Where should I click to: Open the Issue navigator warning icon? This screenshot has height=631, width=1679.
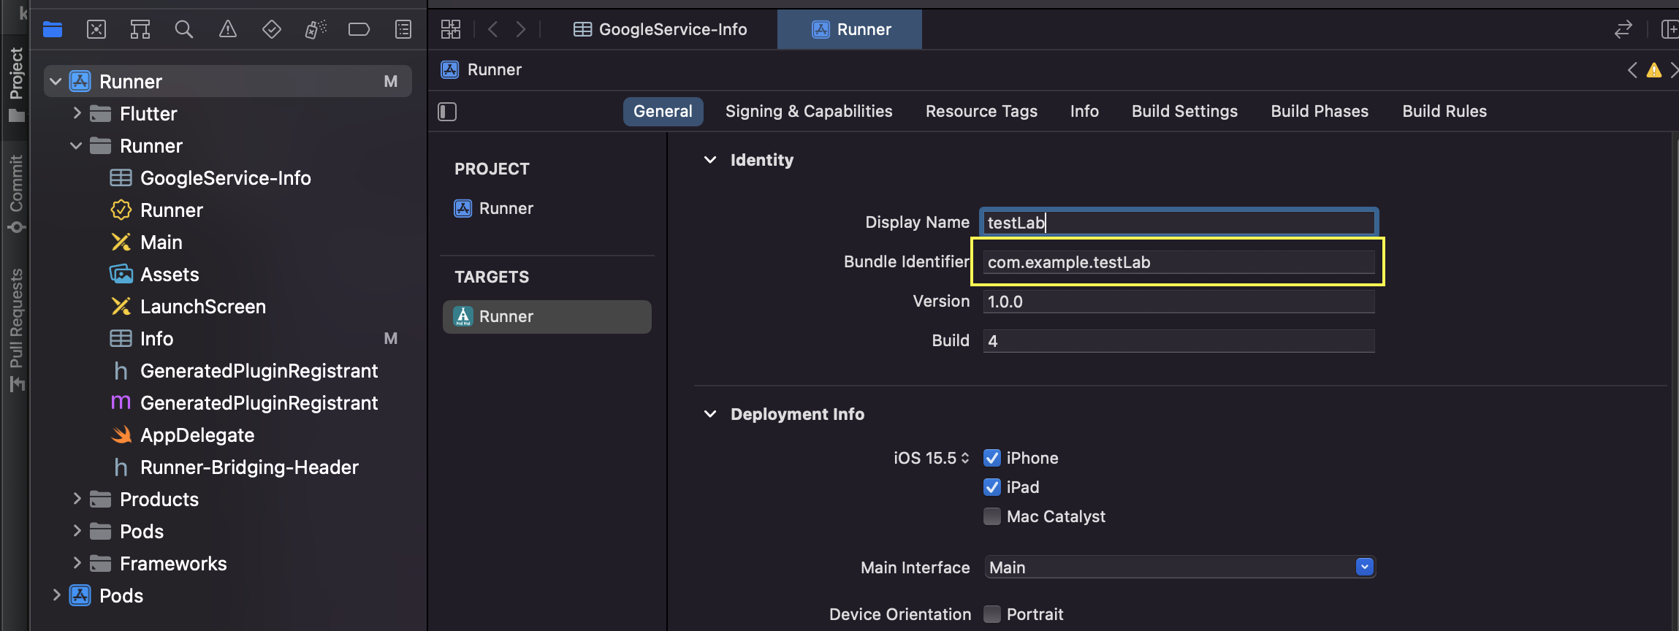[228, 29]
